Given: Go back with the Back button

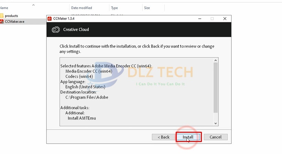Looking at the screenshot, I should click(x=163, y=137).
